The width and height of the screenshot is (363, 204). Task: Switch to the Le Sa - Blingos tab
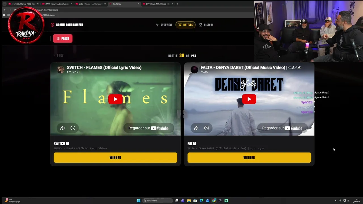coord(90,4)
